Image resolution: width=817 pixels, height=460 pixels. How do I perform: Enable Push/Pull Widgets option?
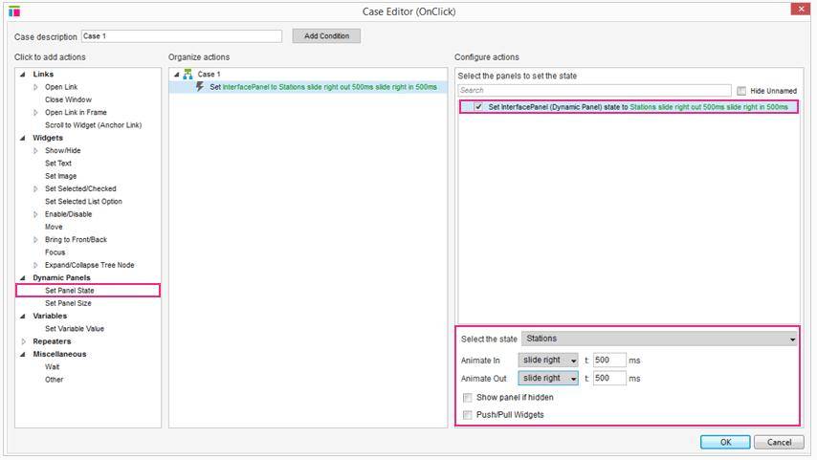467,415
